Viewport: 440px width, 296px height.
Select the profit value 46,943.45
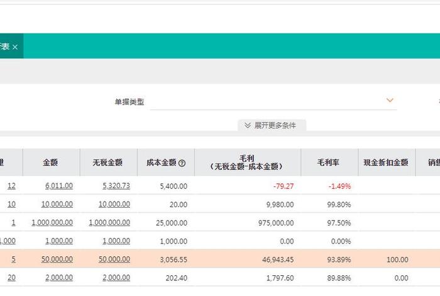coord(278,259)
